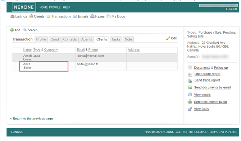Image resolution: width=241 pixels, height=141 pixels.
Task: Sort by Type column header
Action: [37, 49]
